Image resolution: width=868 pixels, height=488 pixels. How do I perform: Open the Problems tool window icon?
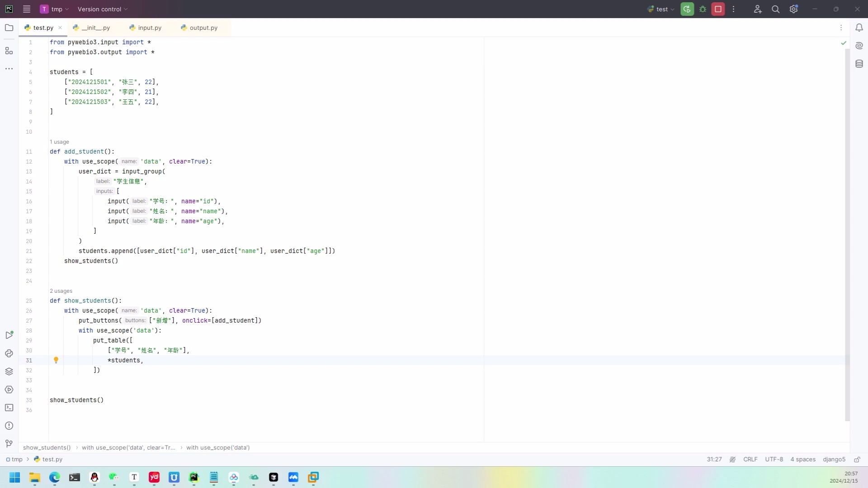9,426
